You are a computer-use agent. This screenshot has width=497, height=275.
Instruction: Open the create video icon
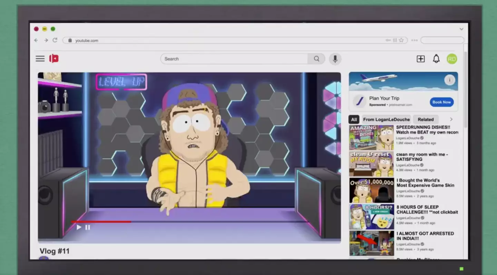coord(421,59)
